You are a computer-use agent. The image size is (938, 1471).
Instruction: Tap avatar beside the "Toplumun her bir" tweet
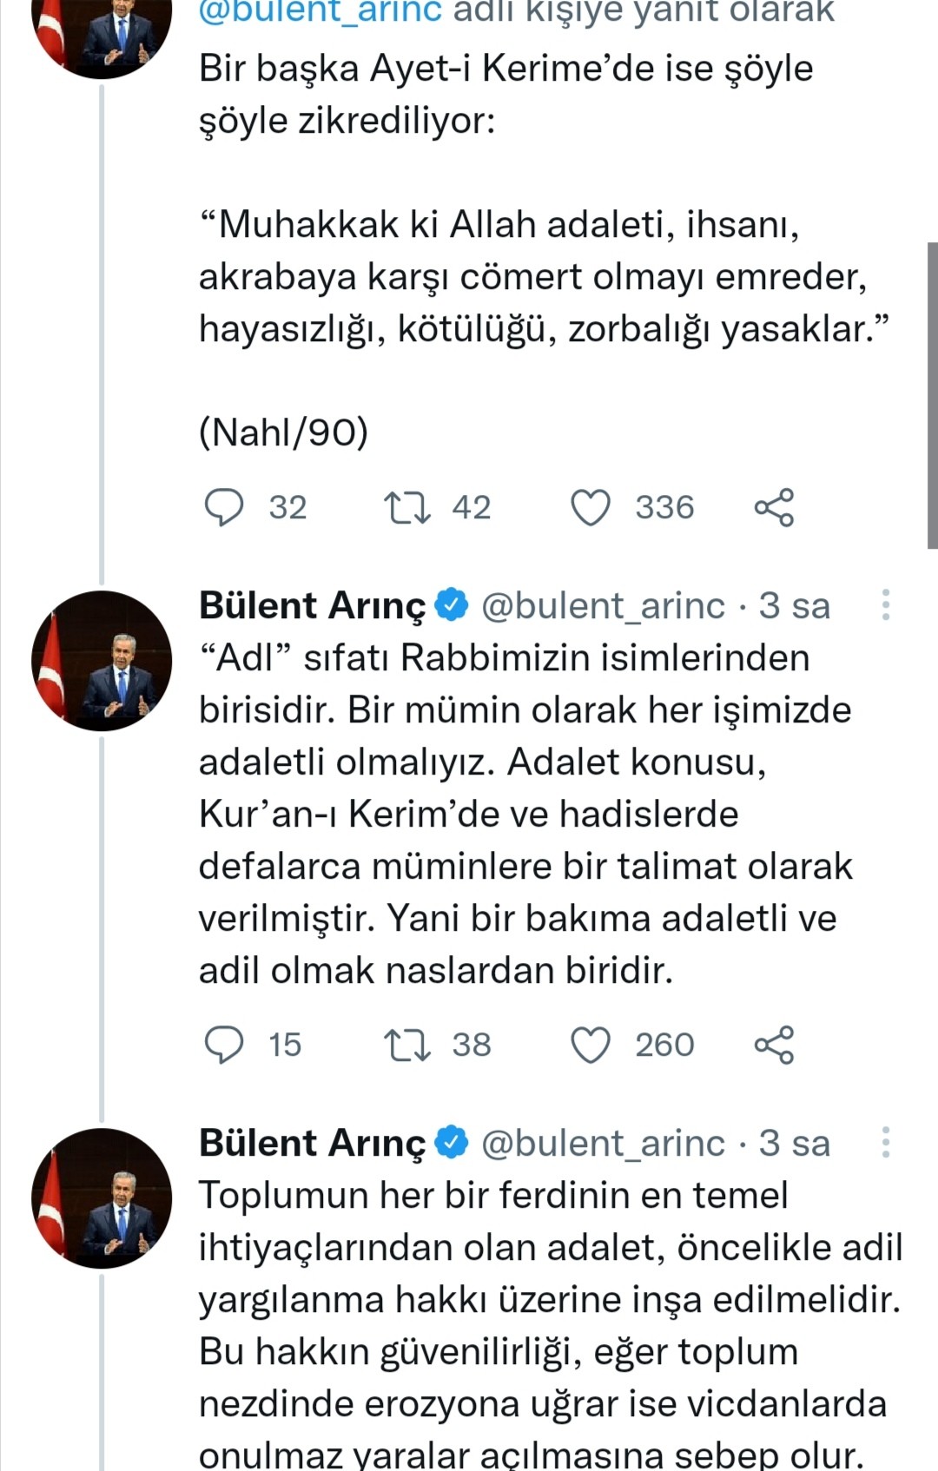pyautogui.click(x=102, y=1198)
